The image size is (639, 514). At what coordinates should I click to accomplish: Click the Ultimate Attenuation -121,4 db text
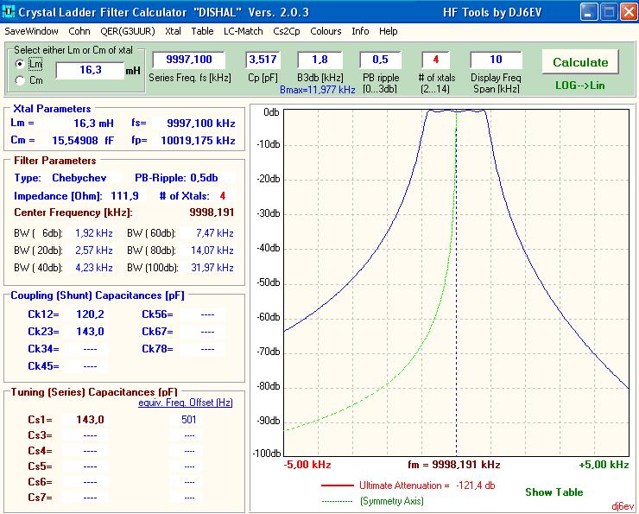pyautogui.click(x=427, y=485)
